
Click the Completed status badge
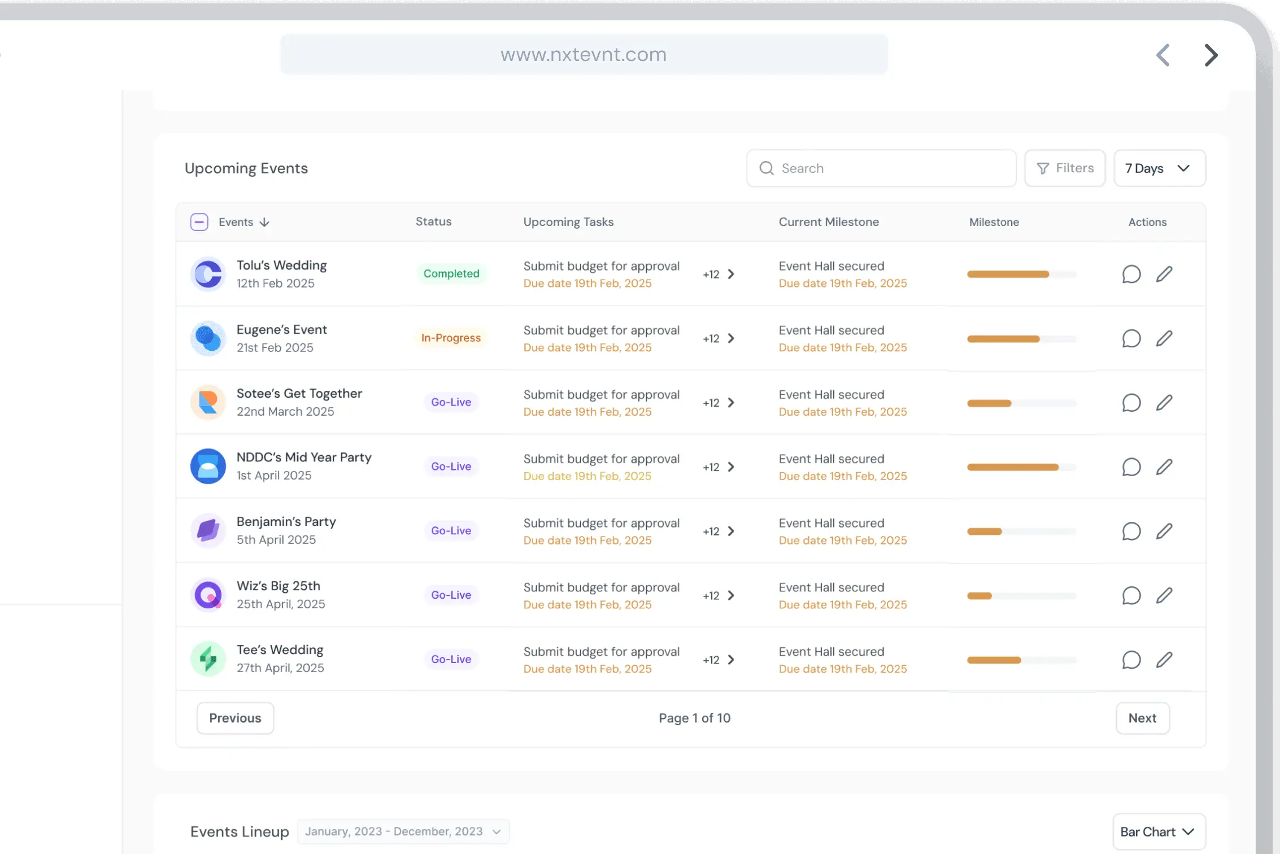click(451, 273)
